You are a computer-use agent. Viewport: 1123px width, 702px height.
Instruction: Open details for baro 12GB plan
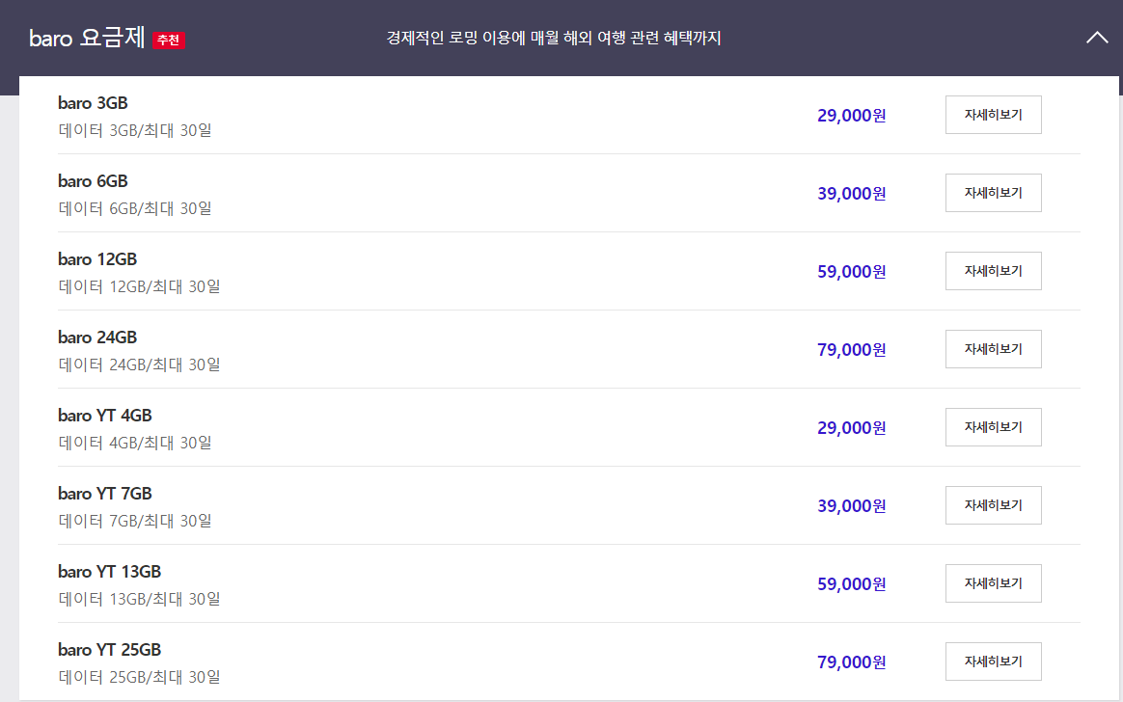click(993, 270)
